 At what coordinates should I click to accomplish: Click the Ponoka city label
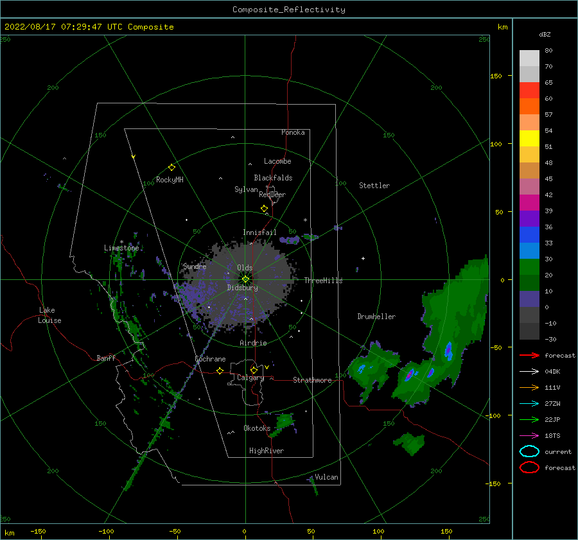[x=293, y=132]
